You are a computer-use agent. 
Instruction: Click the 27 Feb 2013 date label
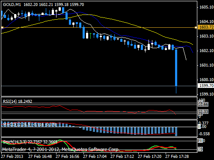(x=12, y=157)
